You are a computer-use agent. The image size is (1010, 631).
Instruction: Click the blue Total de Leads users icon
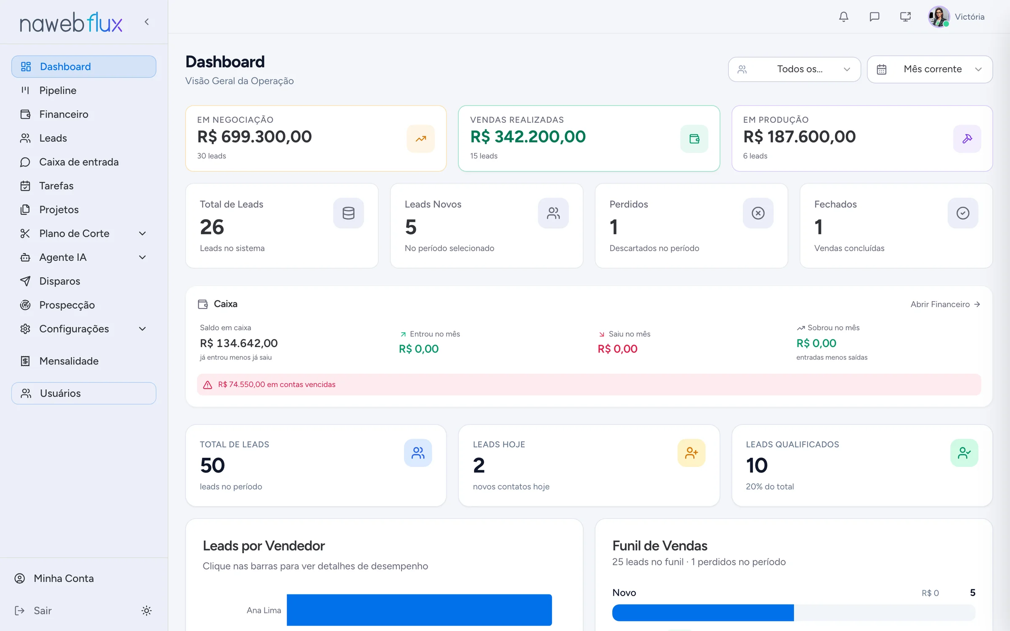pyautogui.click(x=418, y=453)
